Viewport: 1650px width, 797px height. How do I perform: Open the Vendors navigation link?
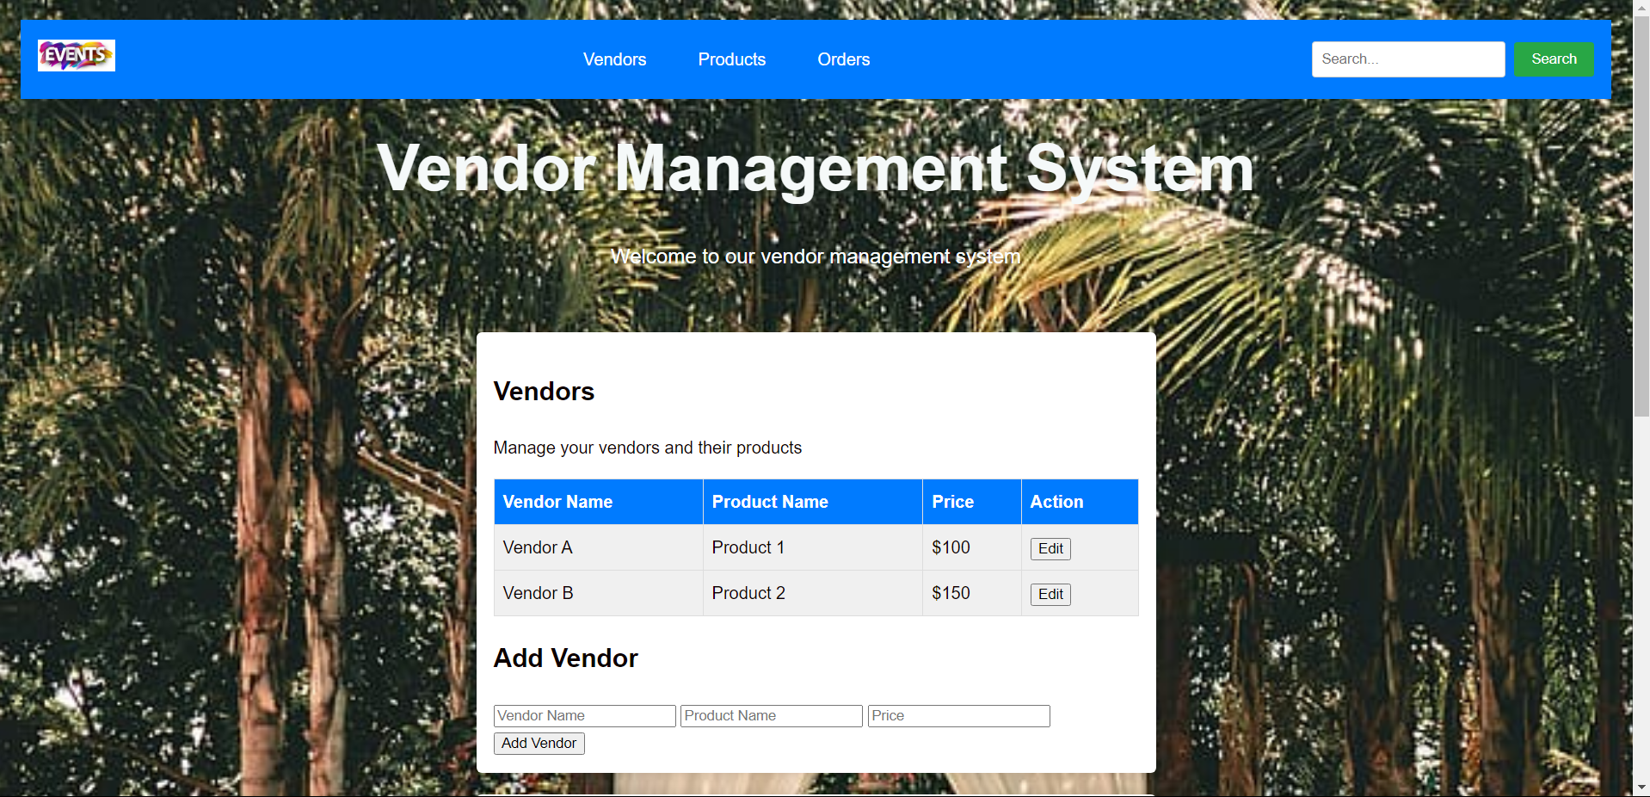614,59
